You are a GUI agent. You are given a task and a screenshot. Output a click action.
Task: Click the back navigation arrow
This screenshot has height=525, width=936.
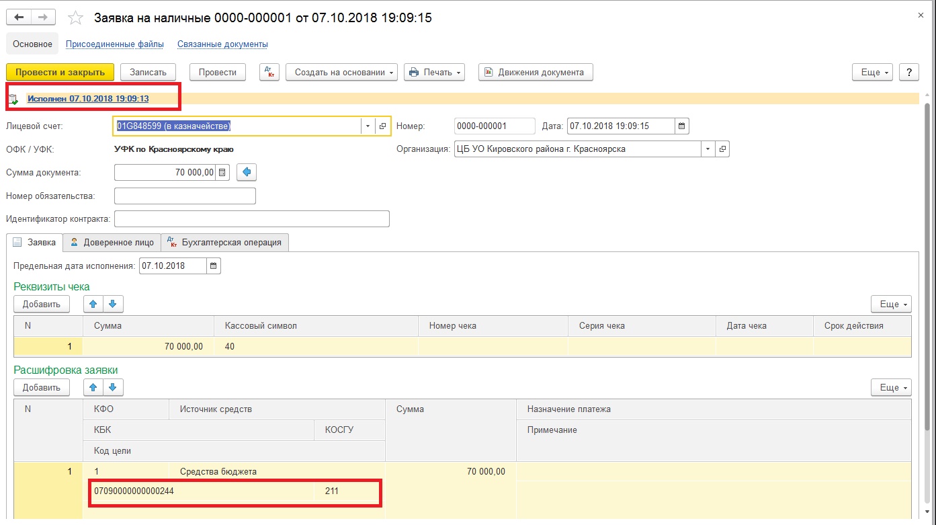(19, 17)
